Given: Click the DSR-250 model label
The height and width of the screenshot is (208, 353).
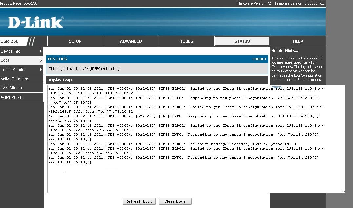Looking at the screenshot, I should click(10, 41).
